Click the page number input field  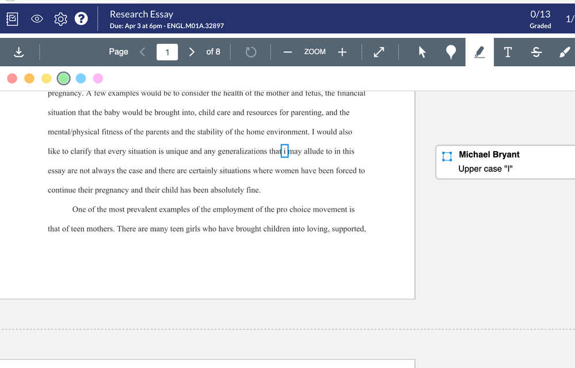tap(167, 52)
